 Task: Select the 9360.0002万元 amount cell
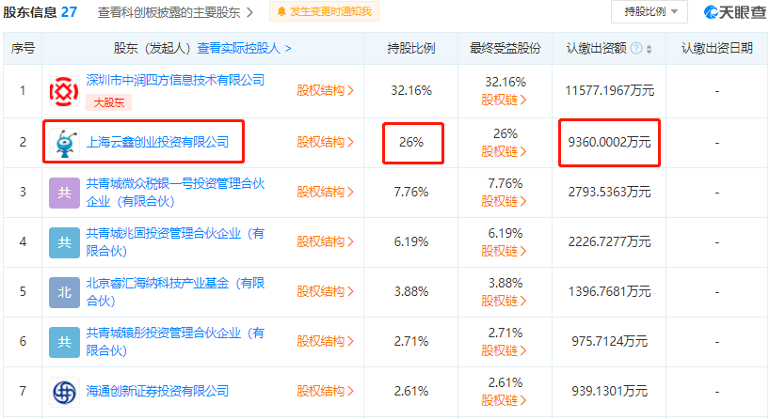[x=609, y=143]
